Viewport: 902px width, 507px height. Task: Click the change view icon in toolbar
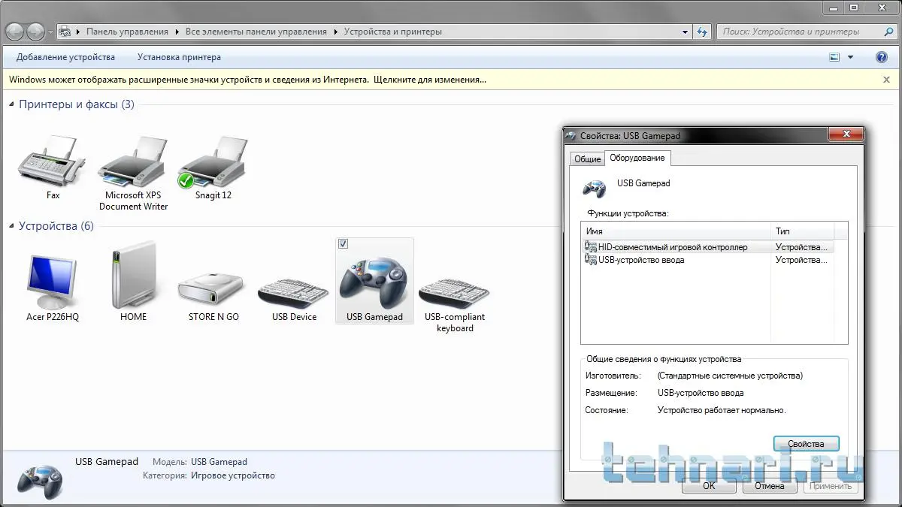point(834,57)
